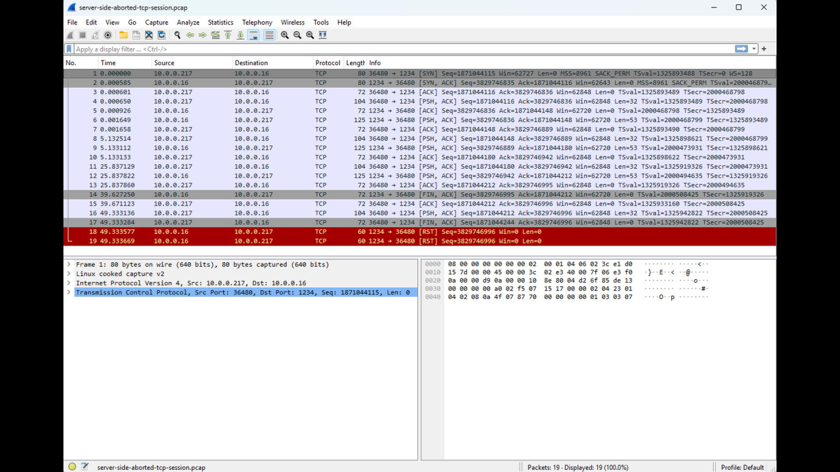The image size is (840, 472).
Task: Select packet 8 at time 5.132514
Action: (x=419, y=139)
